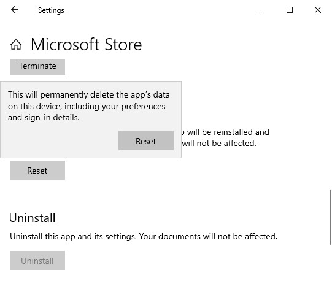Close the Settings window

[318, 10]
